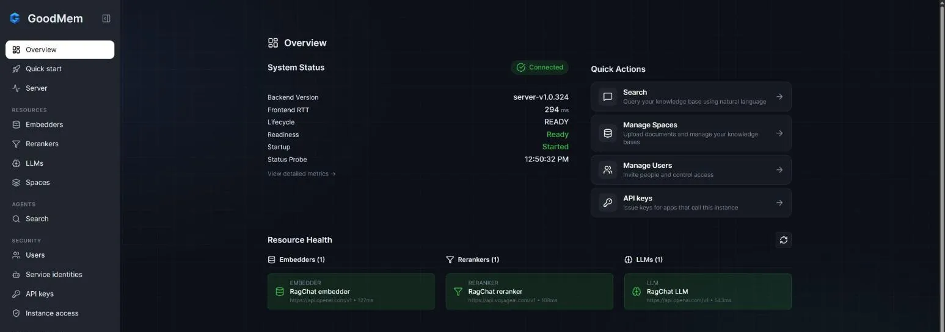Click the database icon on Manage Spaces card
Screen dimensions: 945x332
(x=608, y=133)
